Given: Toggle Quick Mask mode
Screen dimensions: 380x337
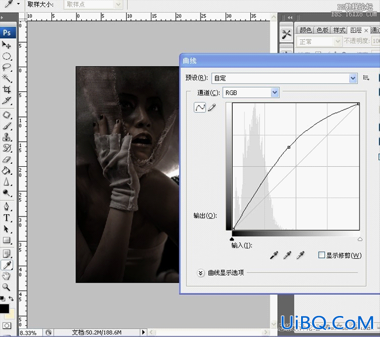Looking at the screenshot, I should pos(6,325).
